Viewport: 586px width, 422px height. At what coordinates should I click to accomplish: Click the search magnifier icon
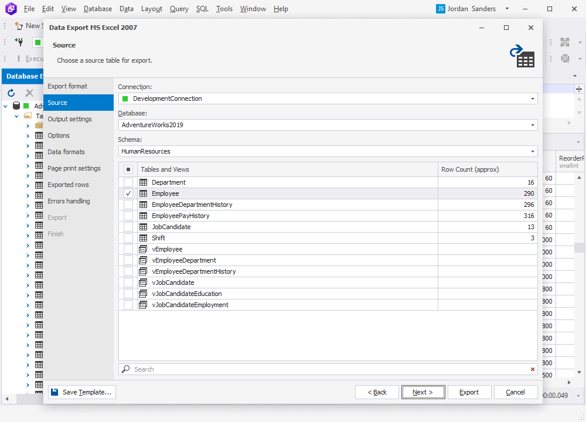click(x=126, y=369)
